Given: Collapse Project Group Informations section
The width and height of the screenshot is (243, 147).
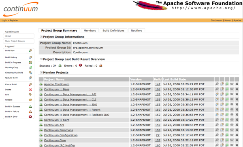Looking at the screenshot, I should [41, 37].
